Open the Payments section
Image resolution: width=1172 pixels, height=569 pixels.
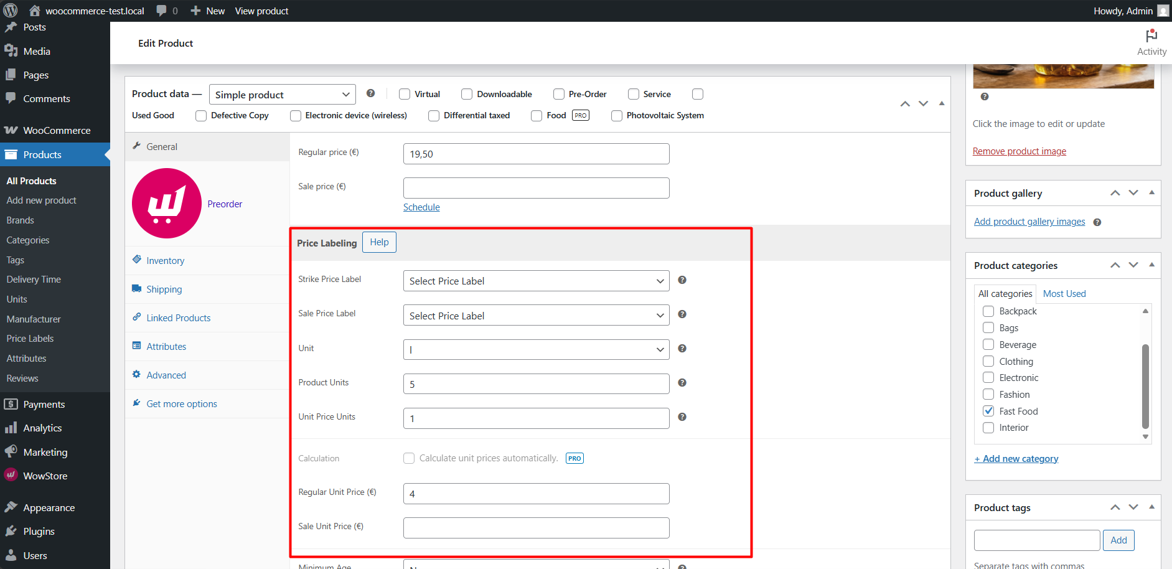44,404
